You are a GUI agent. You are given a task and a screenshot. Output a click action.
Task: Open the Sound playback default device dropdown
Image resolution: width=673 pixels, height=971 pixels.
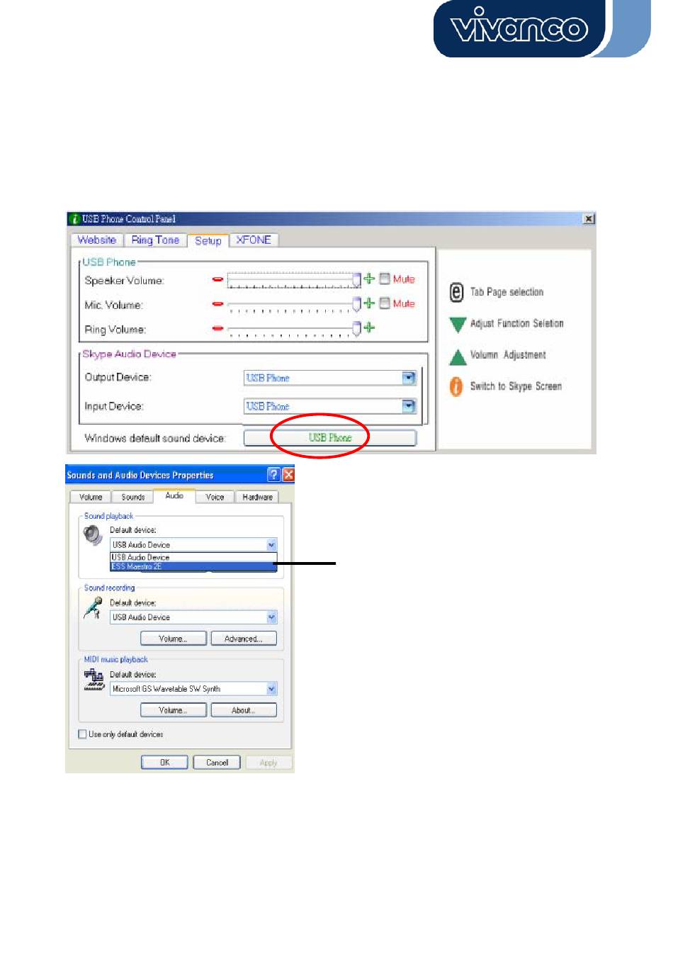(x=271, y=545)
